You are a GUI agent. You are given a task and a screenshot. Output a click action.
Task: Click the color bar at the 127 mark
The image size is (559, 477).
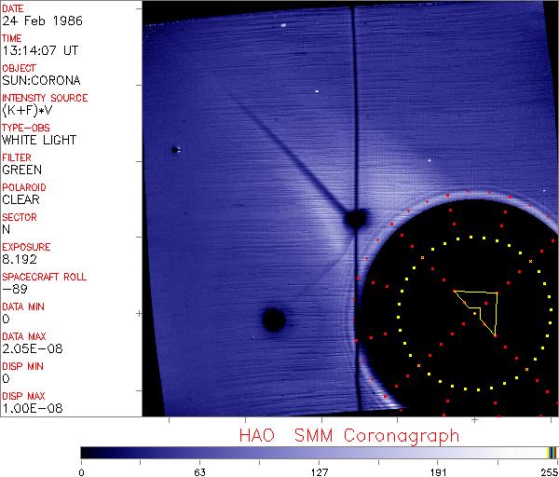tap(320, 452)
